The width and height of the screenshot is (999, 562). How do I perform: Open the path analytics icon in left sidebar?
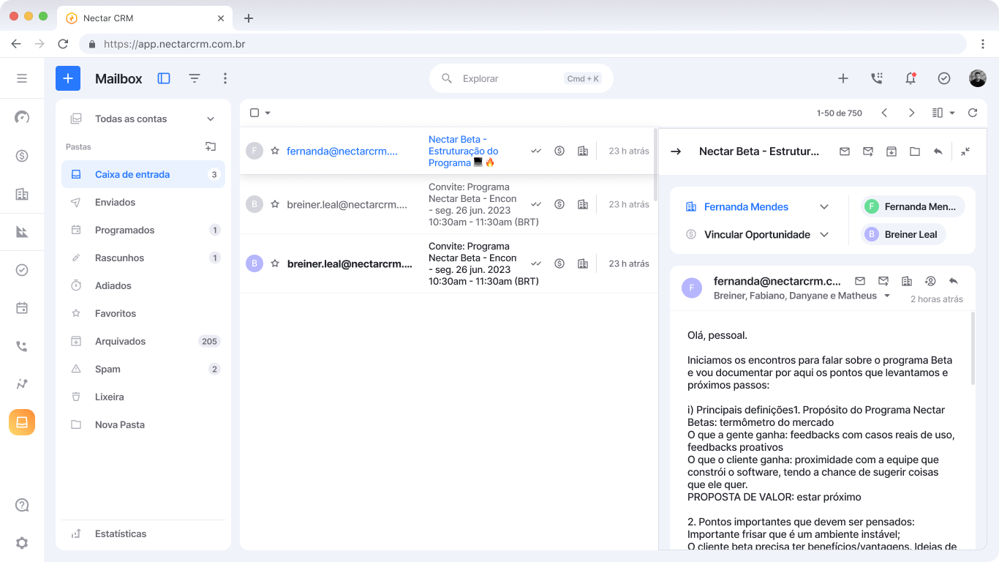coord(22,384)
